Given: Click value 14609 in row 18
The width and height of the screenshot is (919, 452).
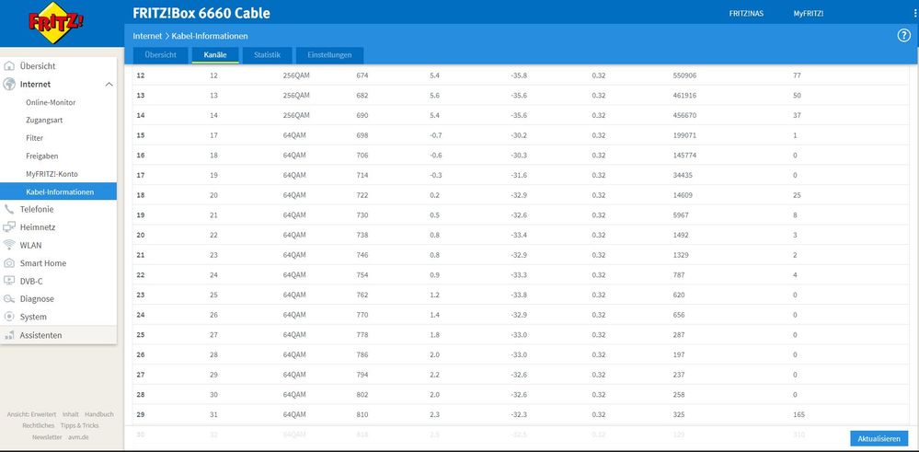Looking at the screenshot, I should pyautogui.click(x=683, y=195).
